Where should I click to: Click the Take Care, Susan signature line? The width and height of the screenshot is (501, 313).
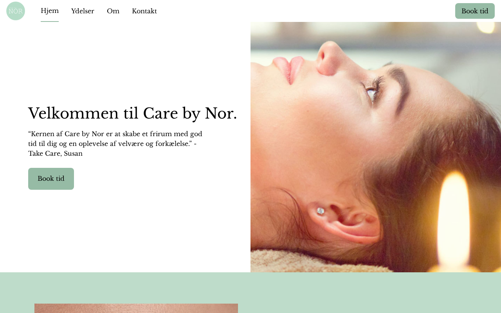pyautogui.click(x=55, y=153)
